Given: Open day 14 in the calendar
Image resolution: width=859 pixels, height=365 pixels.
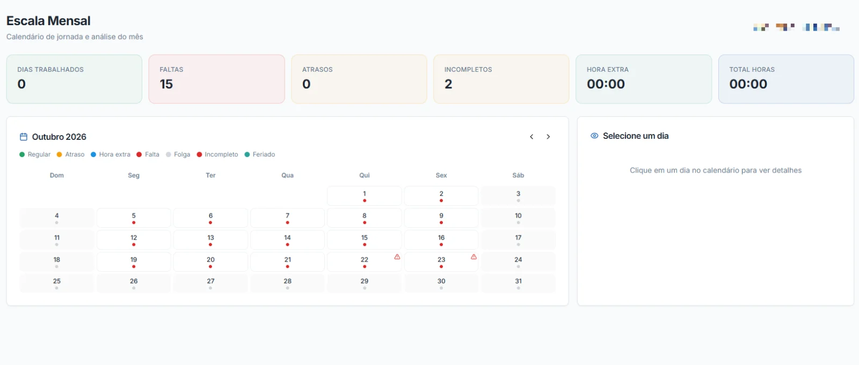Looking at the screenshot, I should pyautogui.click(x=288, y=240).
